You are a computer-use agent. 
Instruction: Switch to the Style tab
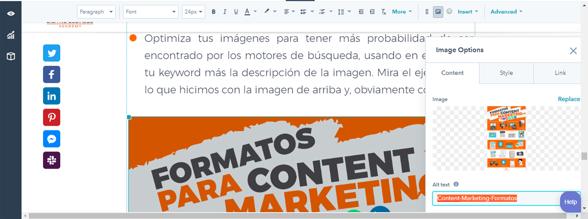click(x=506, y=73)
